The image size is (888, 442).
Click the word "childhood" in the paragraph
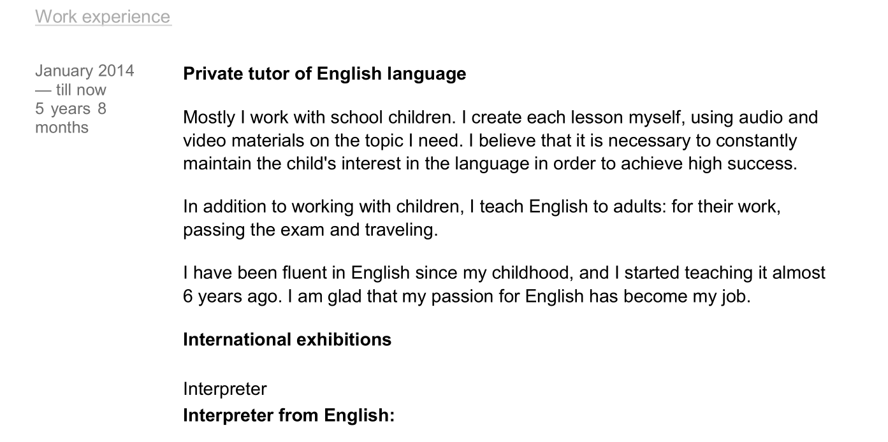tap(532, 273)
